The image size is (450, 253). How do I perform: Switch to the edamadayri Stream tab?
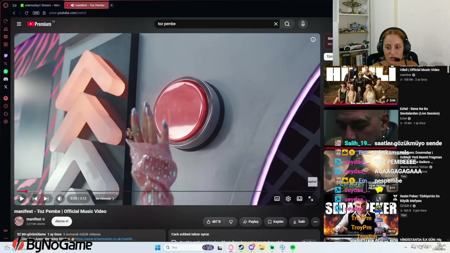coord(40,5)
